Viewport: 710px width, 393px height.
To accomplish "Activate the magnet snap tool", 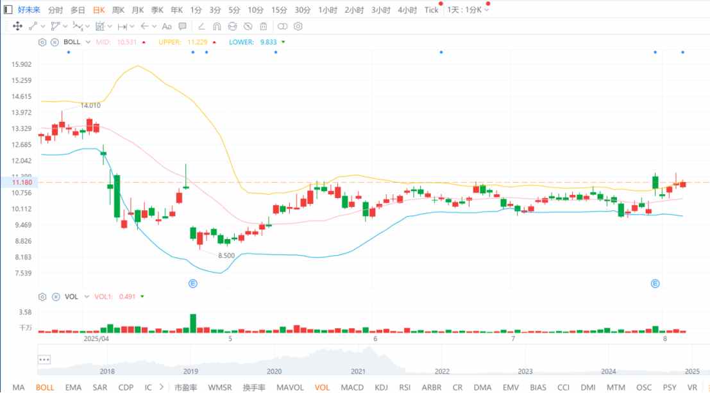I will coord(217,26).
